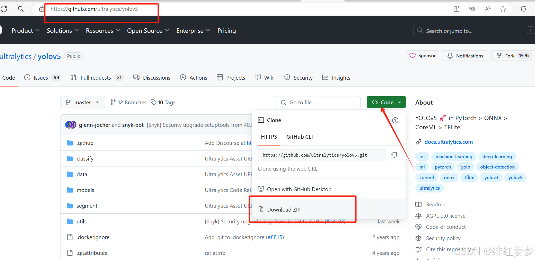Open the models folder

click(x=85, y=190)
